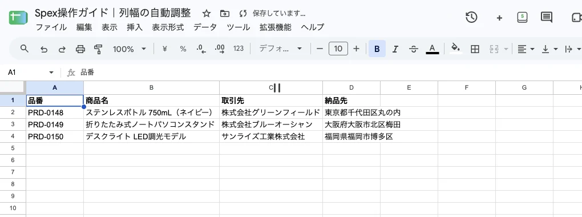The height and width of the screenshot is (217, 582).
Task: Select header cell 納品先
Action: [x=351, y=101]
